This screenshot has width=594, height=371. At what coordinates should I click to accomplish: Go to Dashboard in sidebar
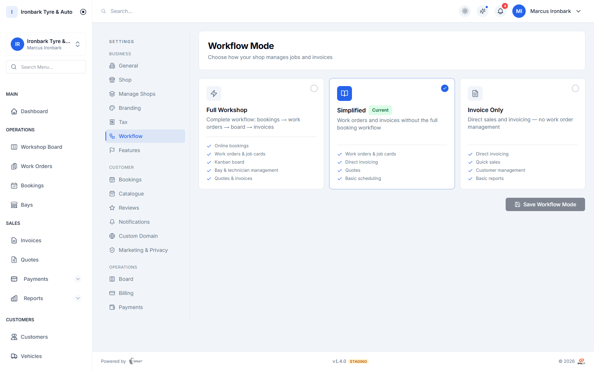[46, 111]
